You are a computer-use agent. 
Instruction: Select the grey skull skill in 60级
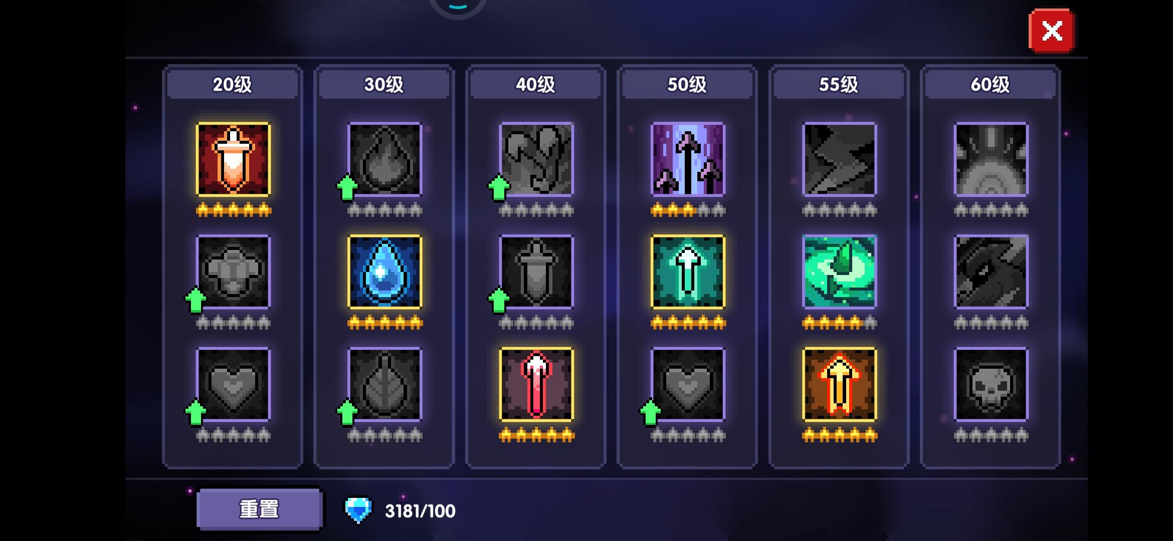[991, 384]
